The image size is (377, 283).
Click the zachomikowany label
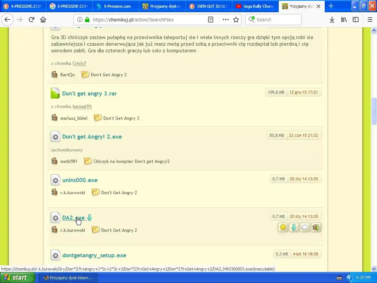(x=67, y=150)
